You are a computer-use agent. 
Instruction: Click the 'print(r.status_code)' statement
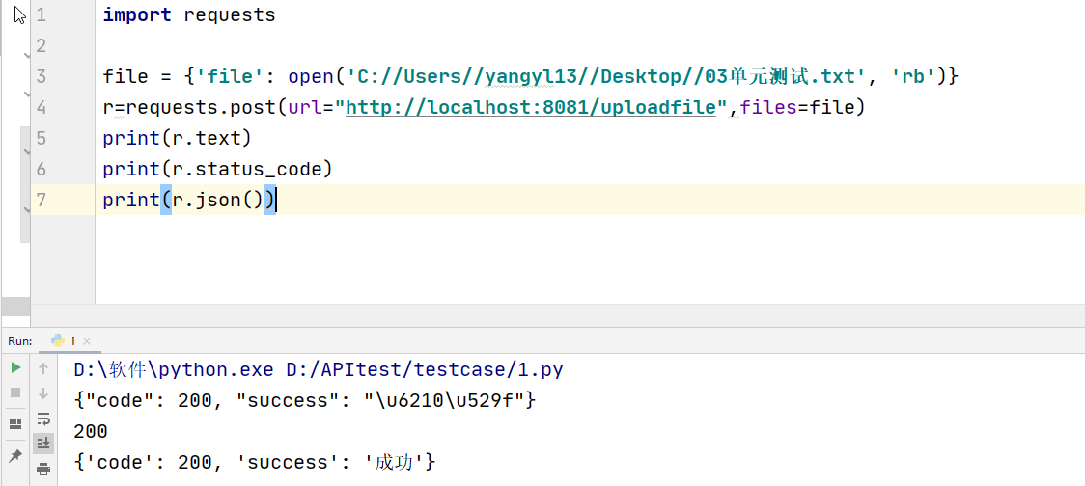[x=218, y=169]
